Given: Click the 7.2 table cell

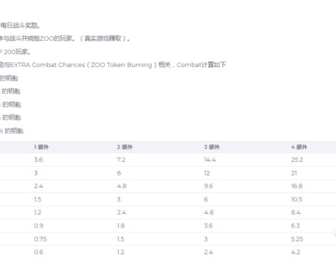Looking at the screenshot, I should pos(121,160).
